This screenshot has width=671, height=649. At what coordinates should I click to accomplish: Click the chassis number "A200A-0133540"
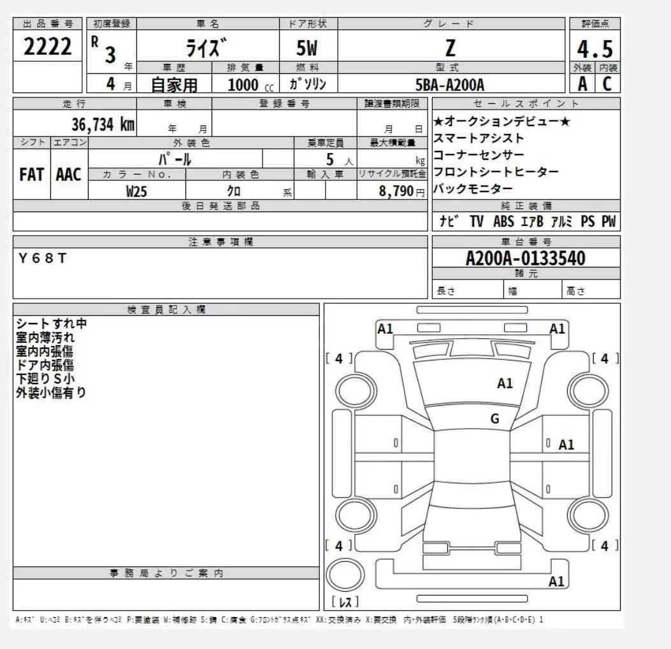(x=526, y=259)
